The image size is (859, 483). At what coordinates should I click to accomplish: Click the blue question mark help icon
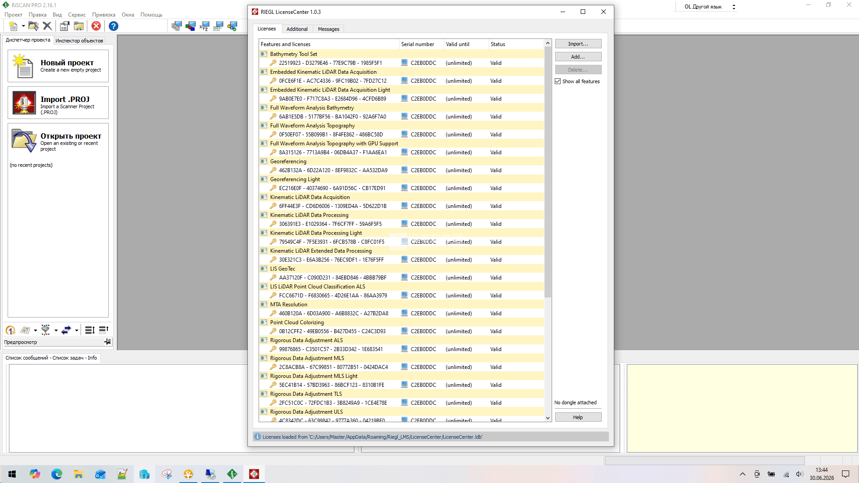coord(114,26)
